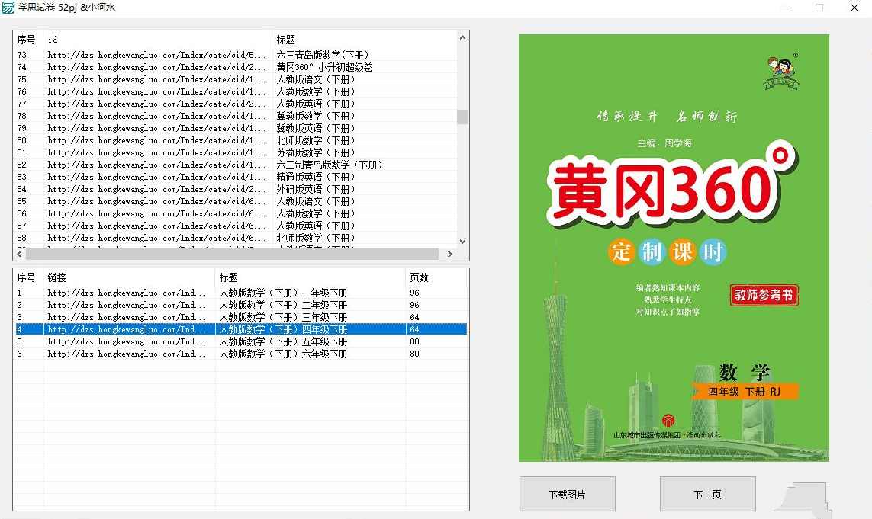The height and width of the screenshot is (519, 872).
Task: Click the app logo icon in the title bar
Action: click(9, 8)
